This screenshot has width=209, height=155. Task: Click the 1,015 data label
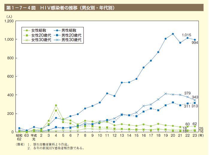pos(187,35)
